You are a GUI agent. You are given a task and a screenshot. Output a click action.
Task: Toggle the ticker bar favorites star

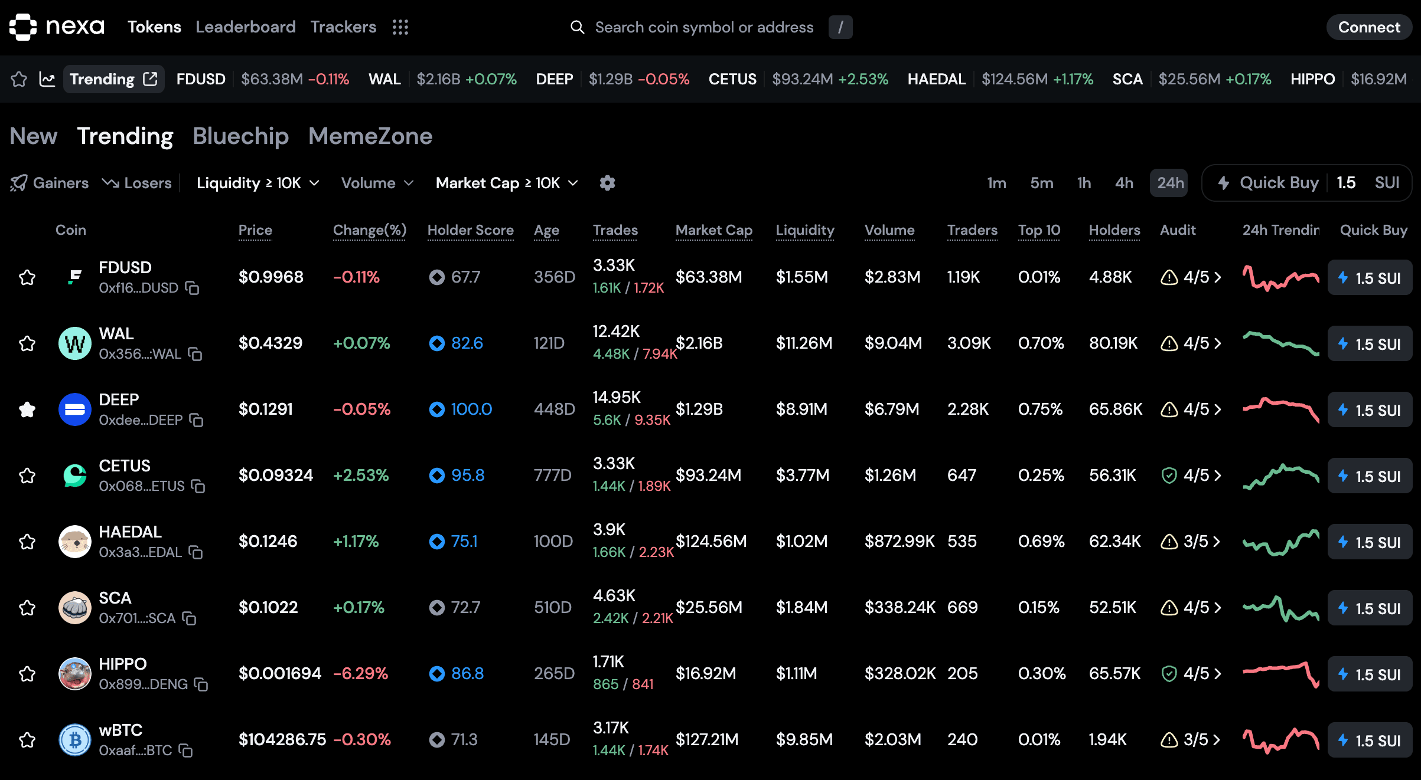(19, 79)
